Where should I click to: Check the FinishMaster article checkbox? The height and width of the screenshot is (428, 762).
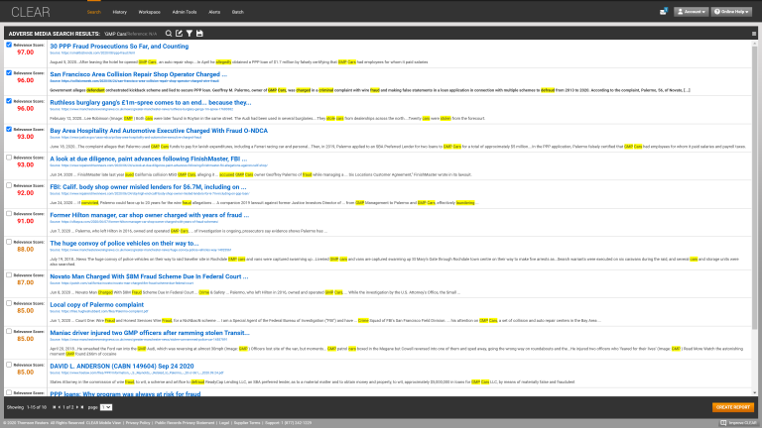point(8,157)
